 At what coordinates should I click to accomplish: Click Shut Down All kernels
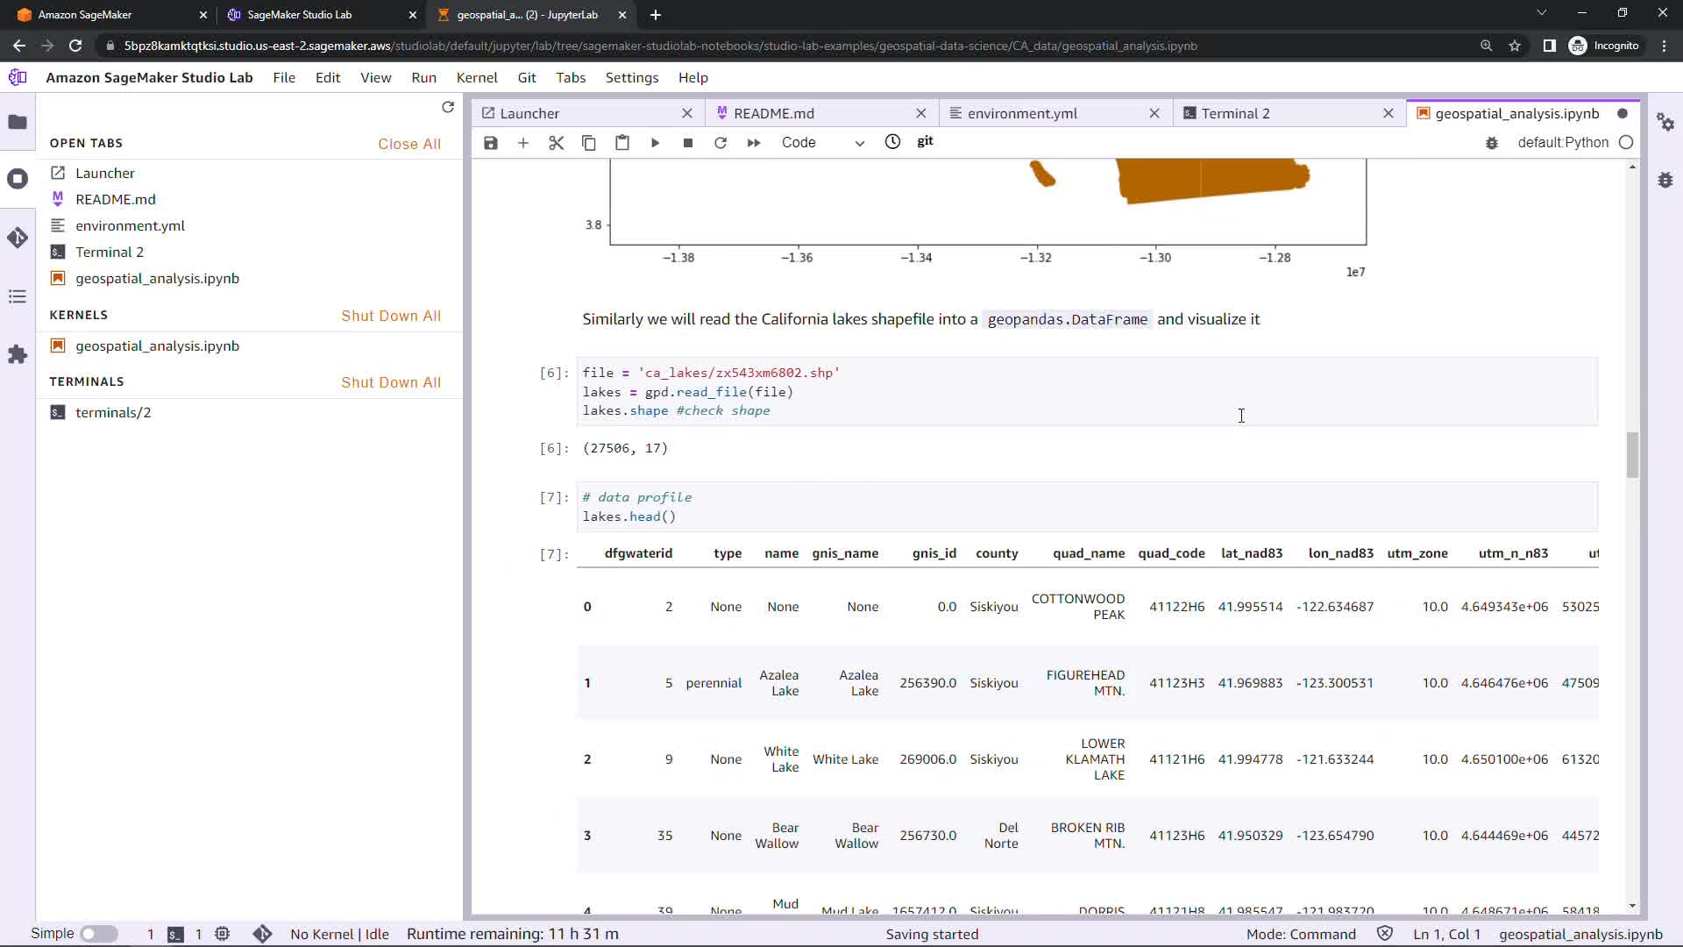(391, 316)
